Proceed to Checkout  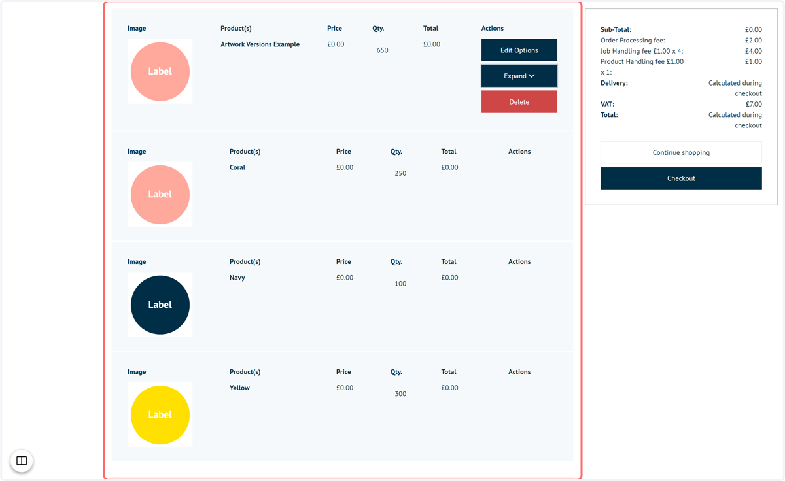tap(681, 178)
